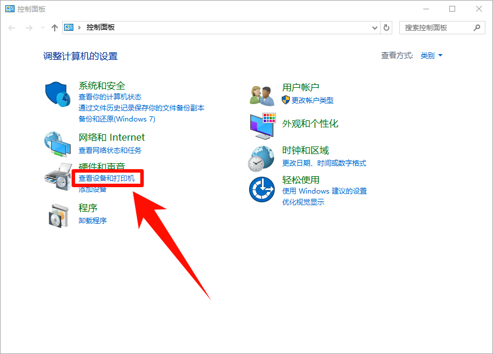The height and width of the screenshot is (354, 493).
Task: Open 查看设备和打印机
Action: [107, 178]
